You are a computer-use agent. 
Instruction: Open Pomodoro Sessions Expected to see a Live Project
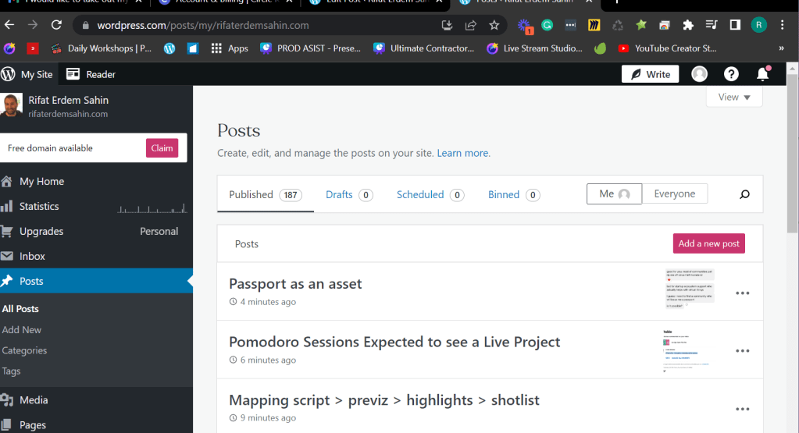394,342
